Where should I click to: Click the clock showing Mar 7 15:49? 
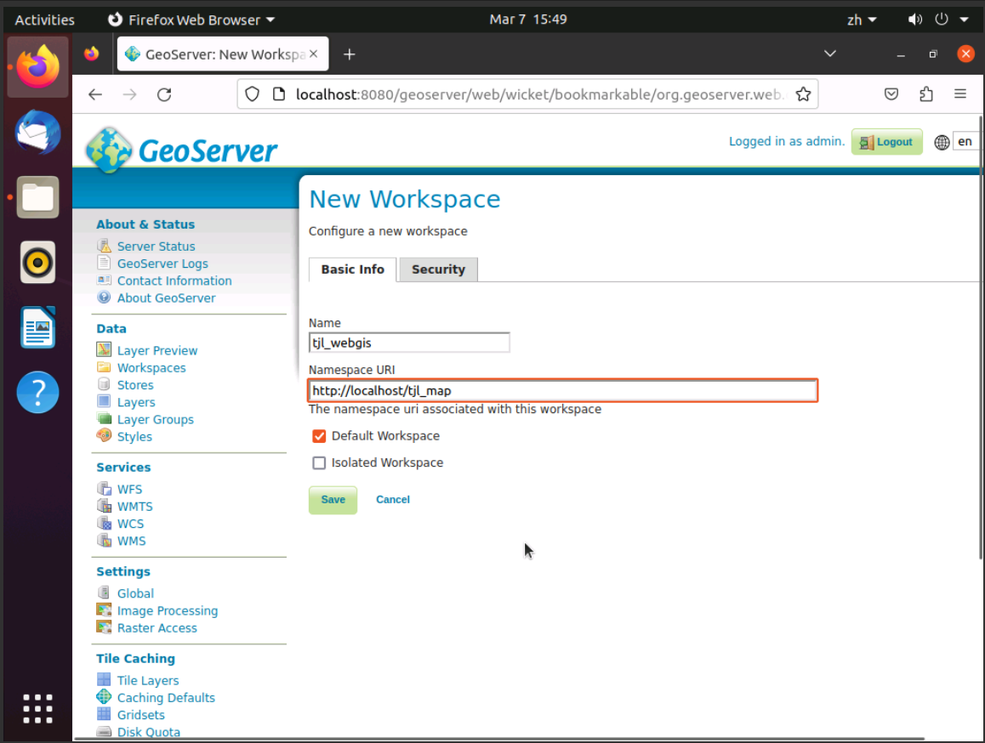[x=527, y=20]
